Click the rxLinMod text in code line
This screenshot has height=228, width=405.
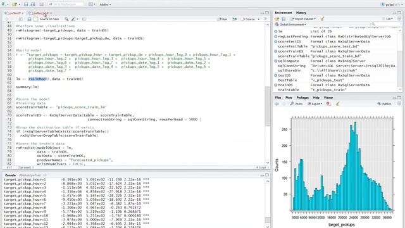click(x=37, y=79)
